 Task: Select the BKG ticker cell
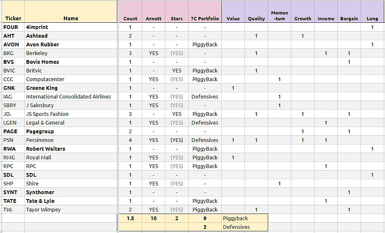tap(13, 53)
